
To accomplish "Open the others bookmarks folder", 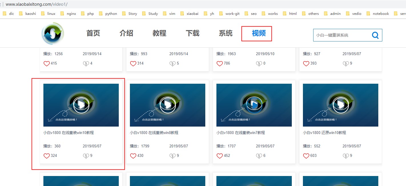I will point(310,13).
